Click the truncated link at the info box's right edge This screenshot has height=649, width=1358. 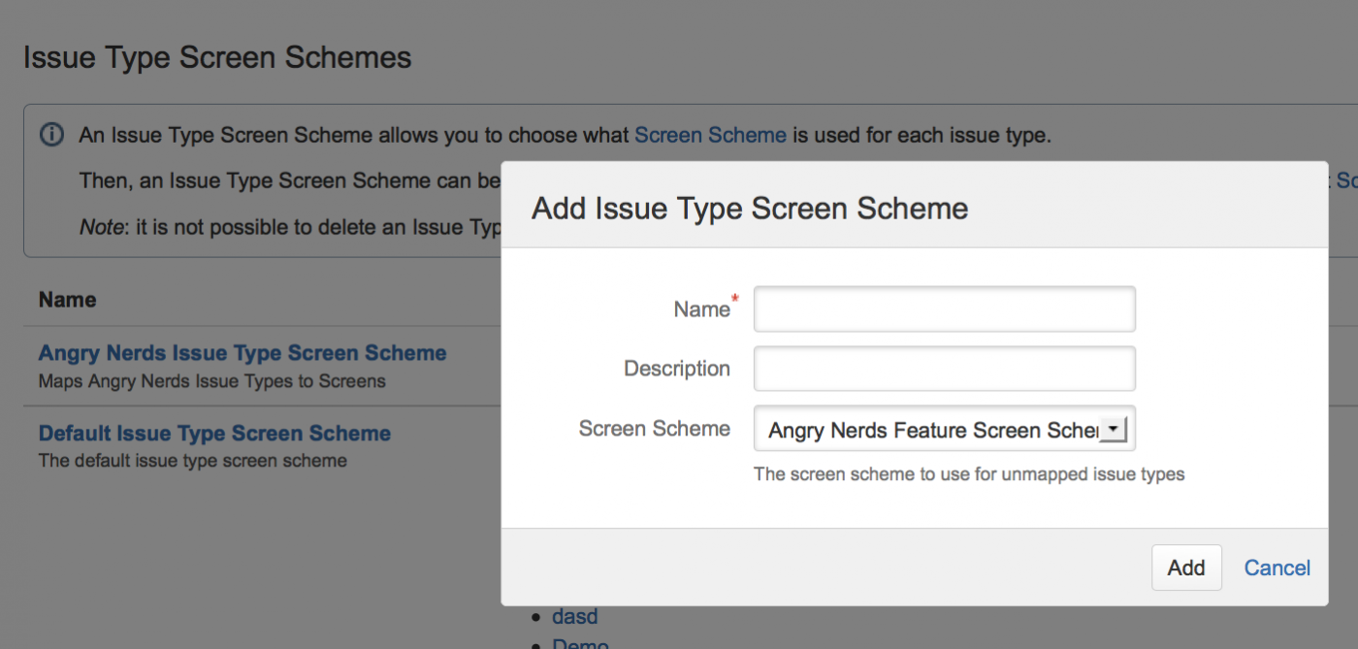[x=1346, y=180]
